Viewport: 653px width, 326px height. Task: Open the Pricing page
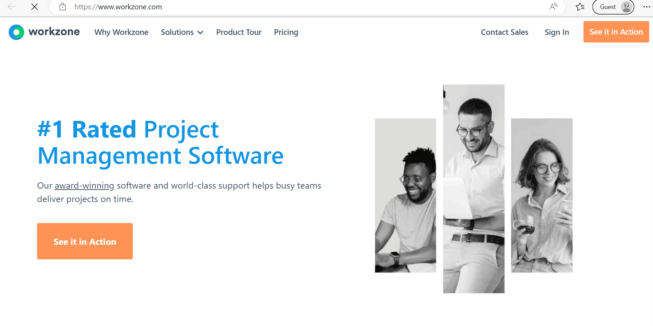[286, 32]
